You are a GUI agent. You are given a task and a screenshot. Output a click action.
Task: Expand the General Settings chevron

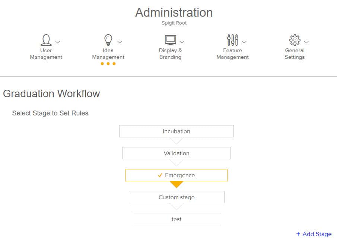(306, 42)
